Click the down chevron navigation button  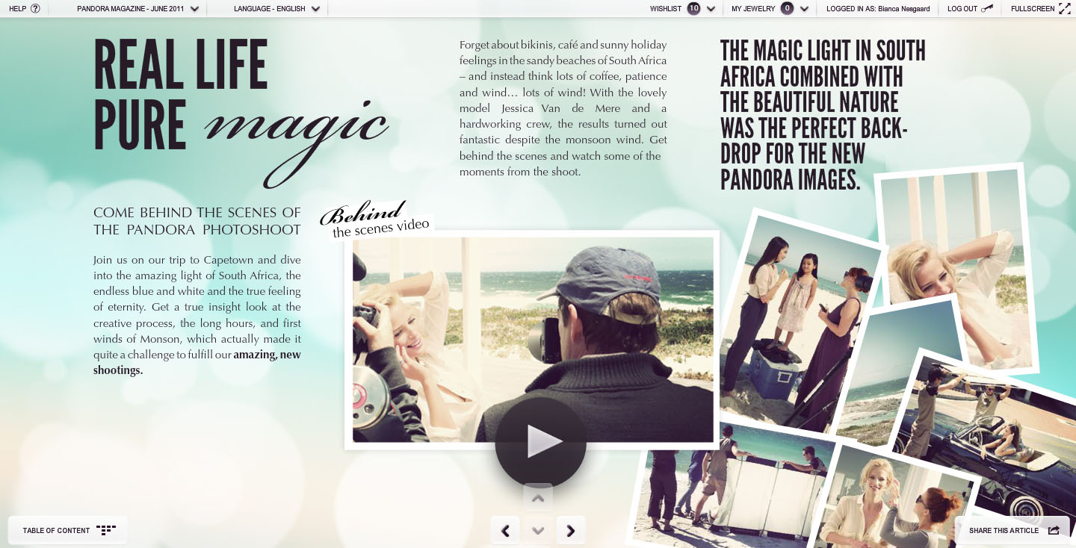tap(538, 531)
